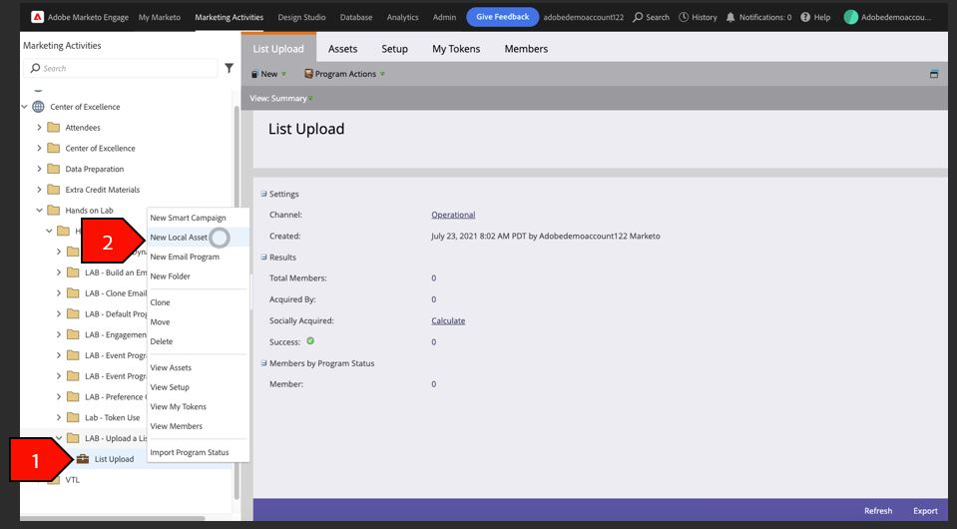The height and width of the screenshot is (529, 957).
Task: Expand the Attendees folder chevron
Action: 39,127
